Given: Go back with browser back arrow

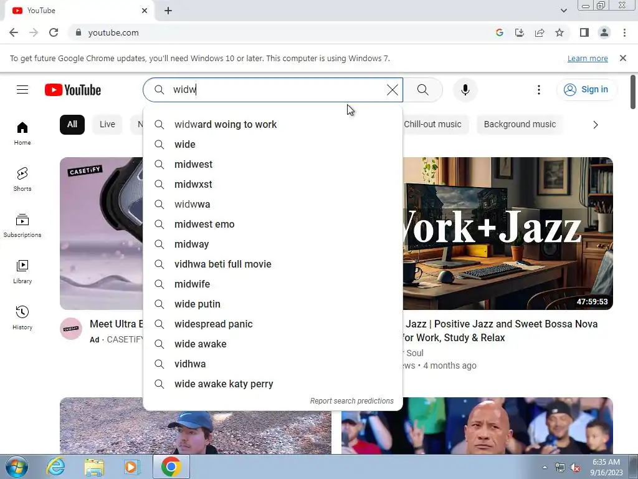Looking at the screenshot, I should 14,32.
